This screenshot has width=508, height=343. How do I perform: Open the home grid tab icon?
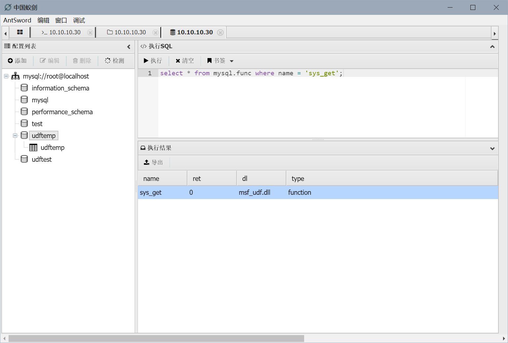tap(20, 32)
